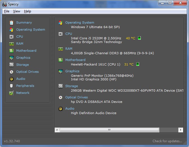Click the Sandy Bridge 32nm Technology text
The width and height of the screenshot is (189, 147).
tap(96, 42)
